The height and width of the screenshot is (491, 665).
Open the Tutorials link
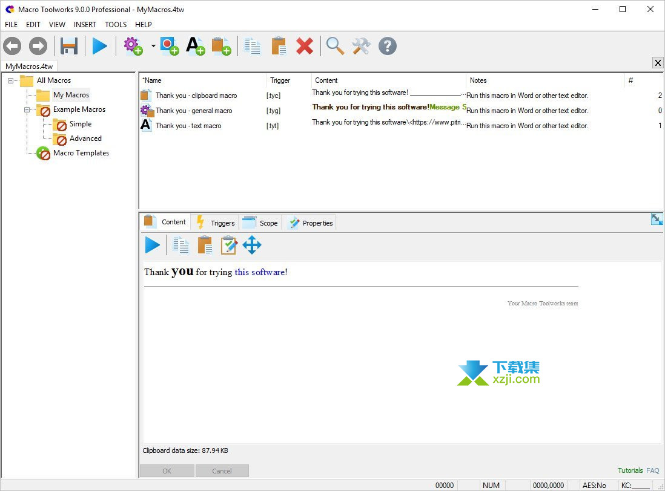[x=630, y=470]
